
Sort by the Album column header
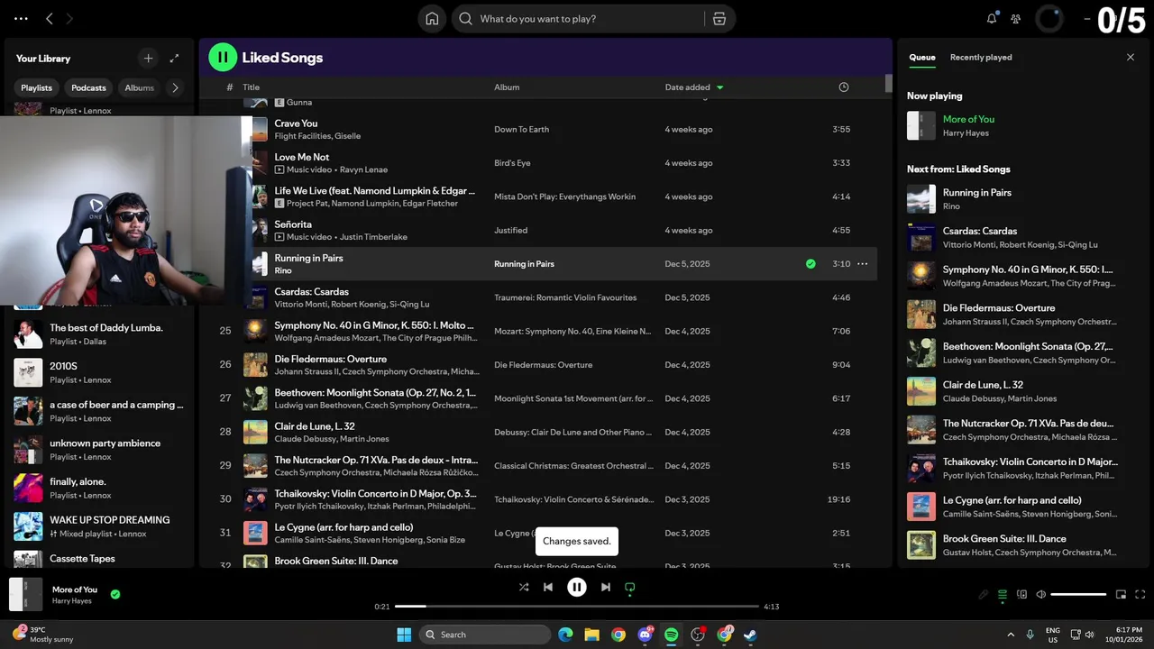(x=507, y=87)
